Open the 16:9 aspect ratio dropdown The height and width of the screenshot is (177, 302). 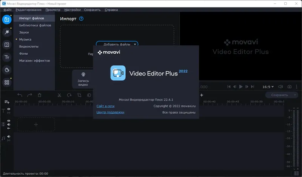(268, 87)
